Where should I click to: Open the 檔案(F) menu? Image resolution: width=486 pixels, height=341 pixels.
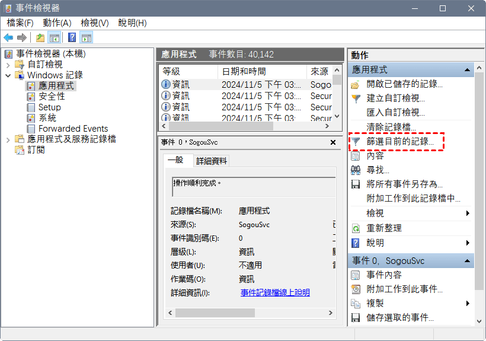coord(20,23)
